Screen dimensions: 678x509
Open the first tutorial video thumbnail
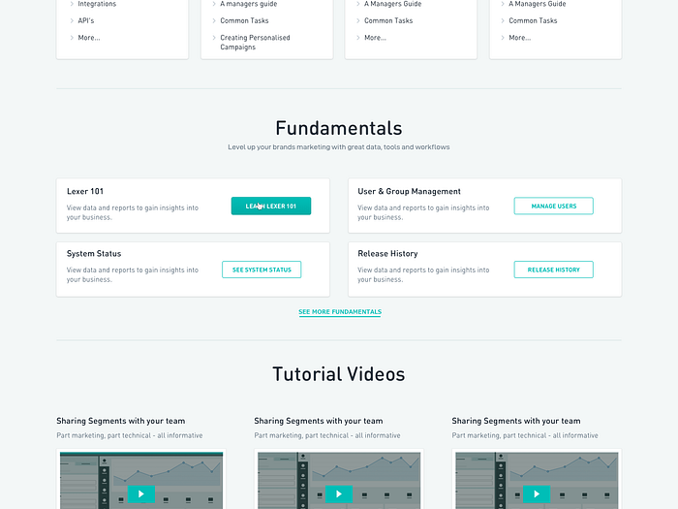[x=141, y=481]
